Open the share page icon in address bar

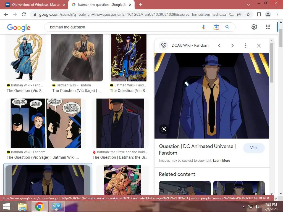[x=239, y=14]
